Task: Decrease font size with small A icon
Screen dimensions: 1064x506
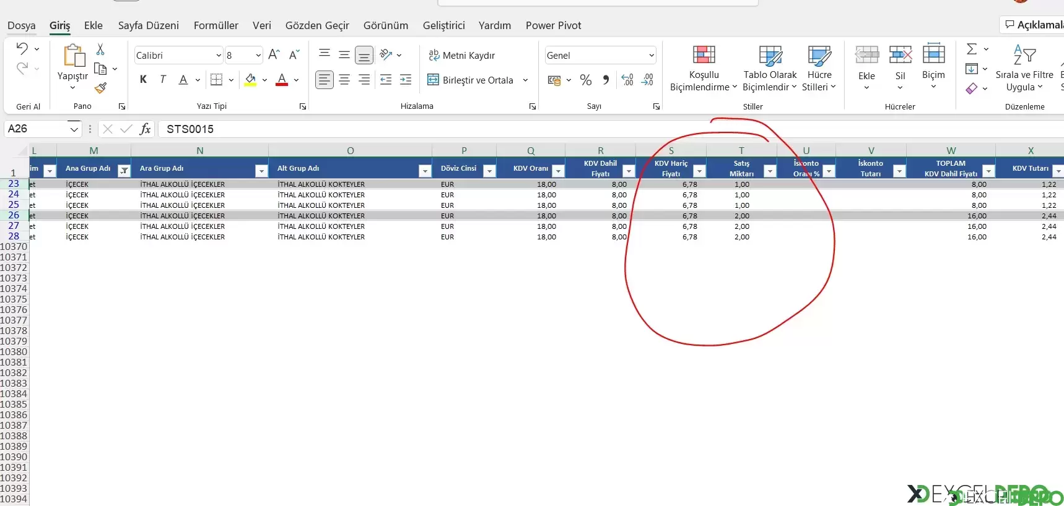Action: pyautogui.click(x=294, y=55)
